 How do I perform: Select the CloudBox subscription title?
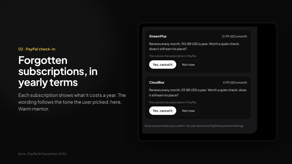click(x=157, y=83)
